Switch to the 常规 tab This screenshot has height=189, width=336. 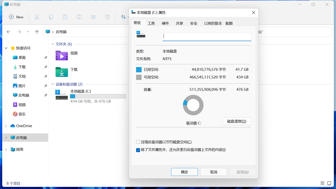point(137,23)
